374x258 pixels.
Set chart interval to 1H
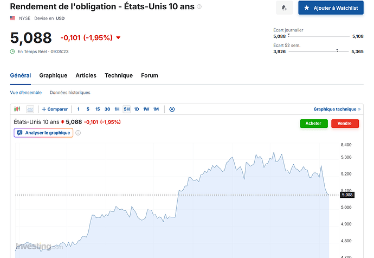(117, 109)
